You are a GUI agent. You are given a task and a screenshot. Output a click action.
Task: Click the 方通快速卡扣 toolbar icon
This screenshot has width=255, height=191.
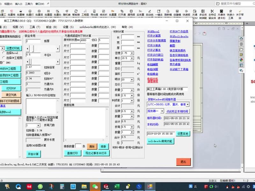[x=221, y=11]
